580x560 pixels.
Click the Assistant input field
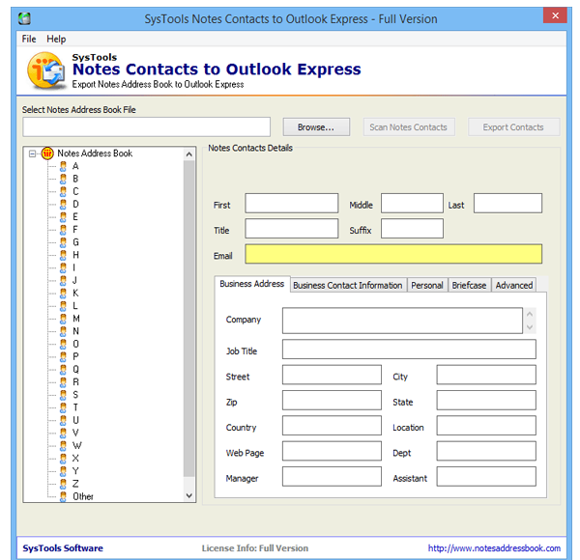click(486, 477)
